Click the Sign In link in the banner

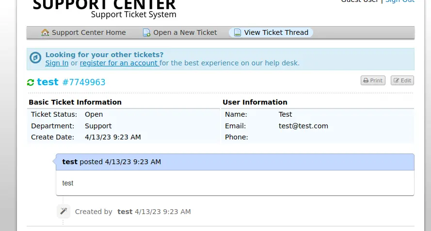pos(57,63)
